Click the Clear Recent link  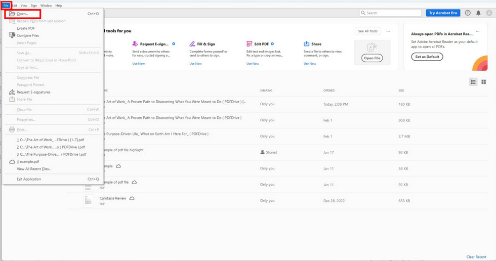pyautogui.click(x=476, y=257)
